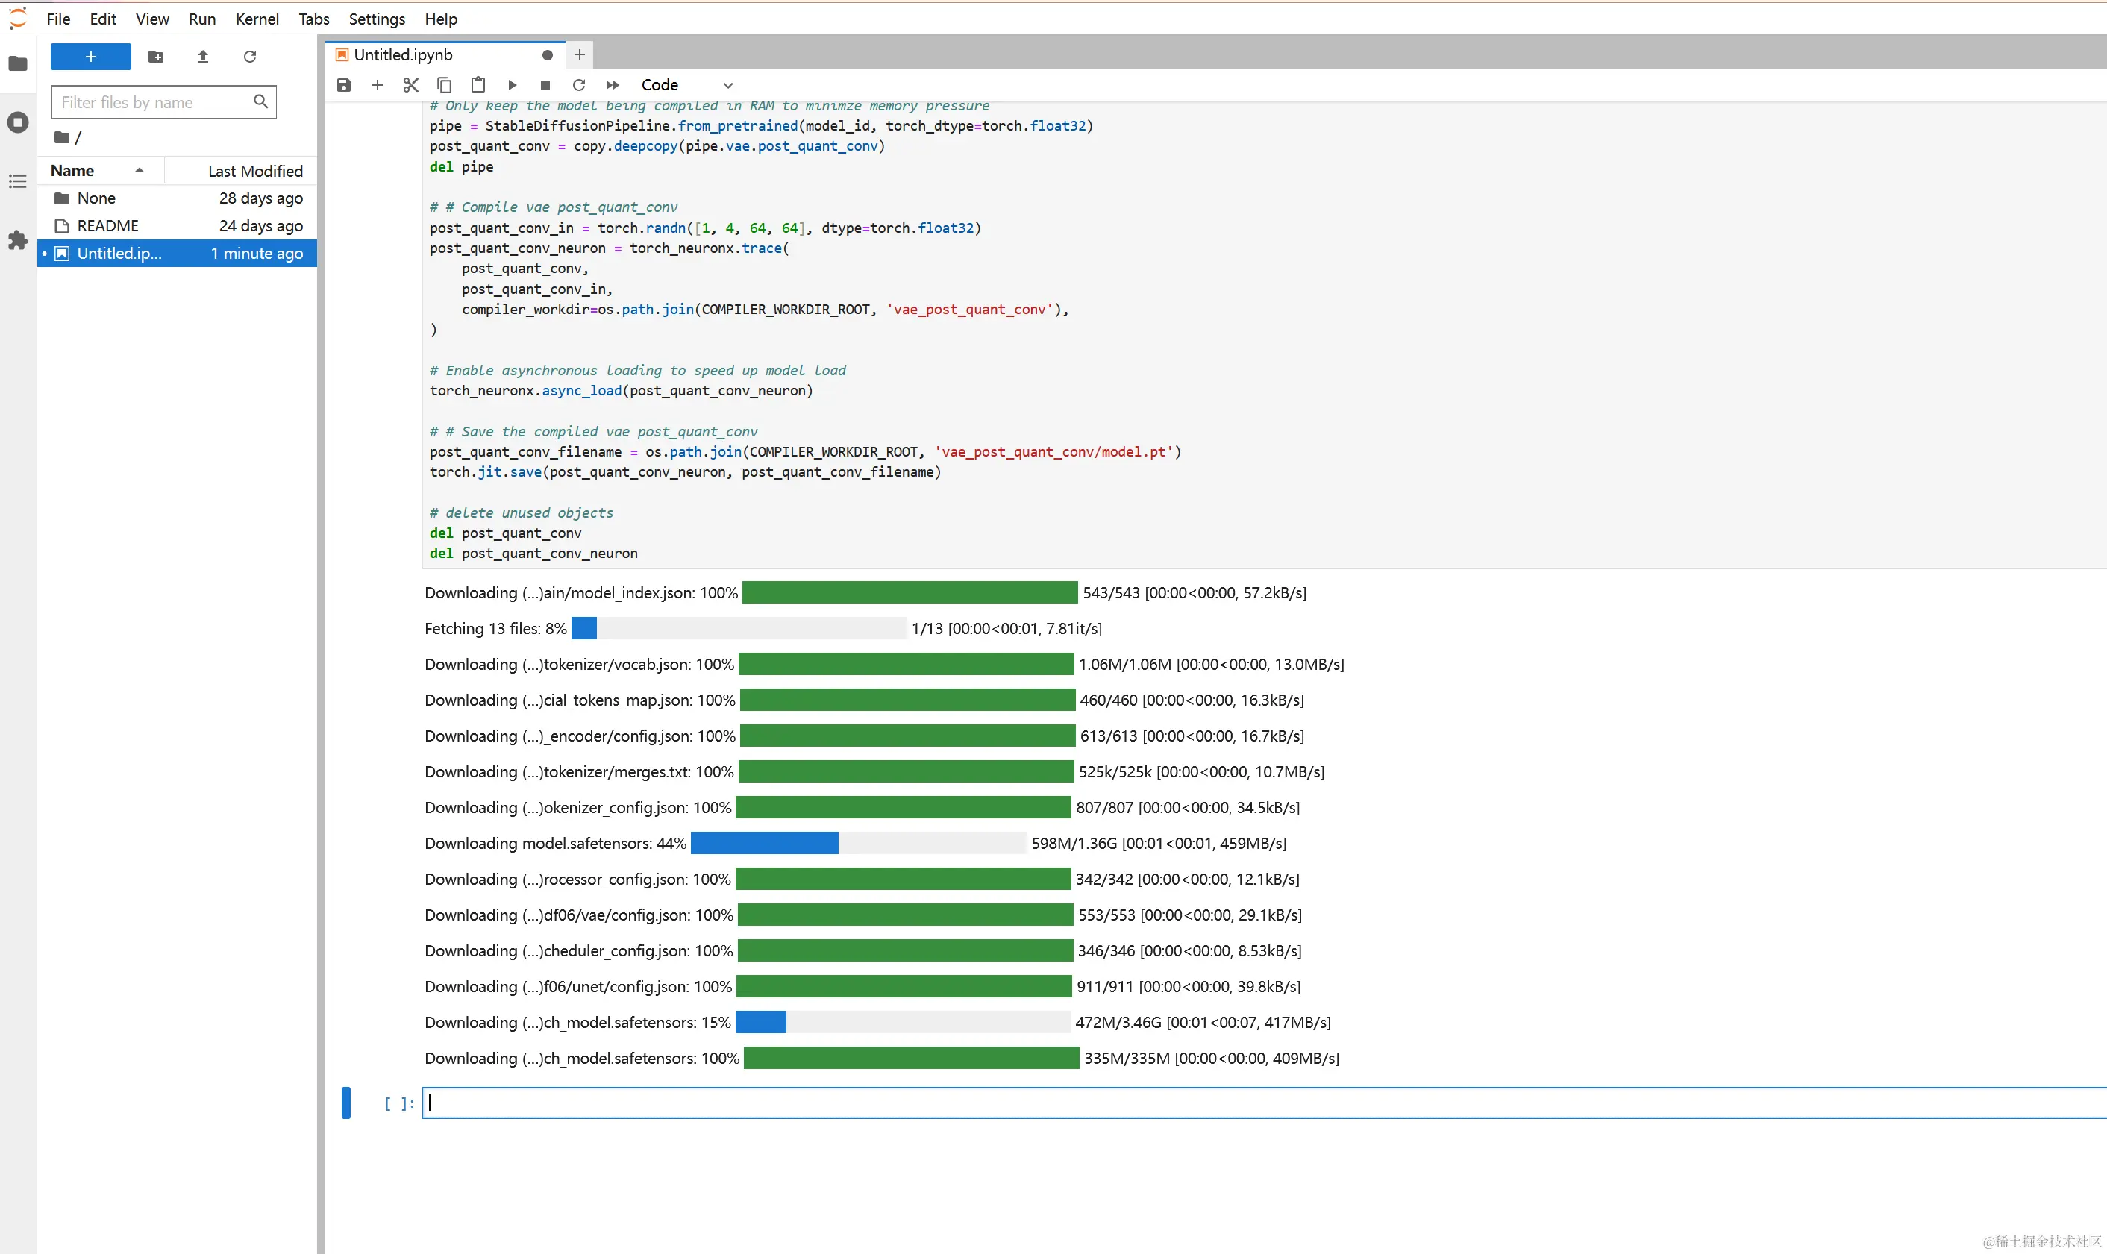Create a new folder in the file browser
This screenshot has height=1254, width=2107.
155,57
